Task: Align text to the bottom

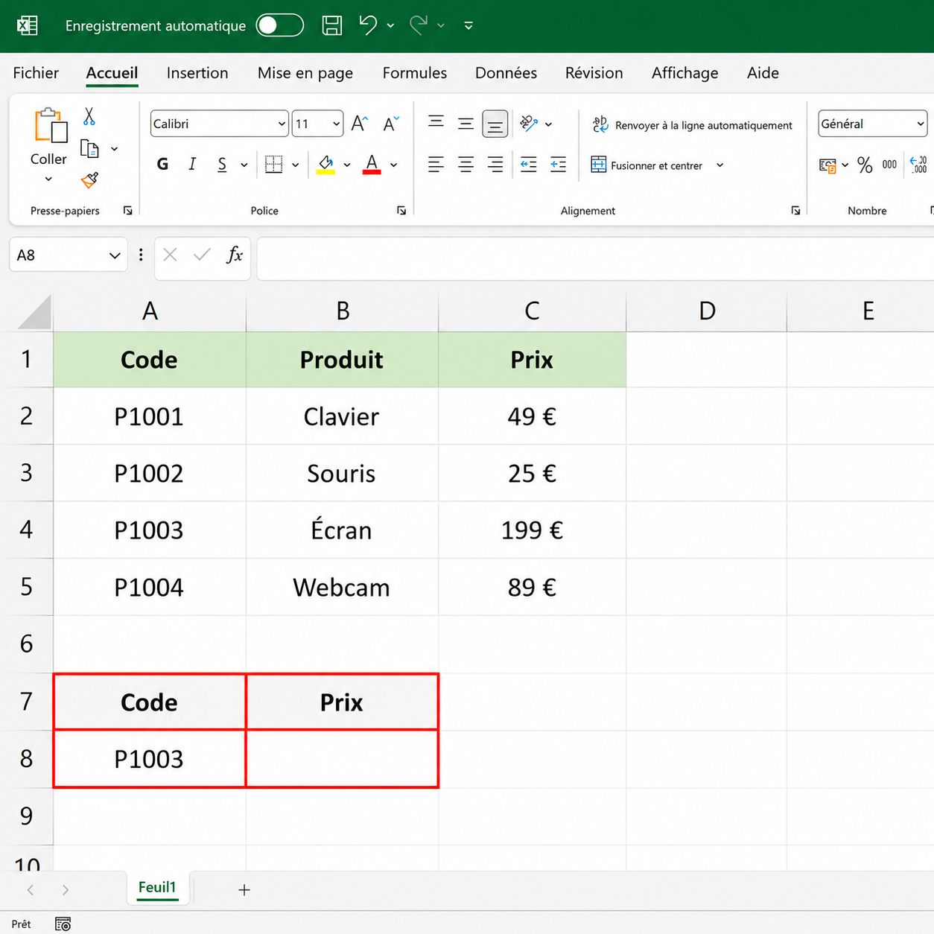Action: [495, 124]
